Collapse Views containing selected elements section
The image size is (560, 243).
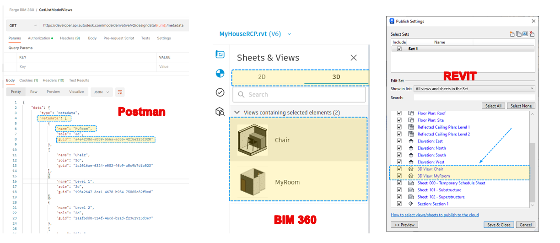(x=237, y=113)
